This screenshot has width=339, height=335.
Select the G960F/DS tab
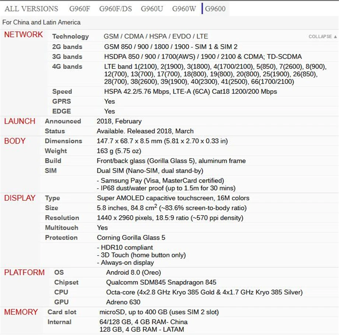tap(115, 8)
